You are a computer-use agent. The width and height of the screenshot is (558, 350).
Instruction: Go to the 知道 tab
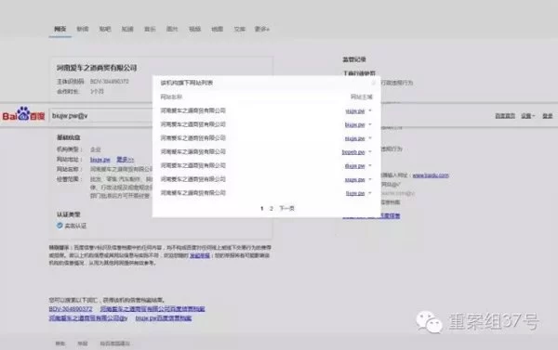[x=127, y=29]
